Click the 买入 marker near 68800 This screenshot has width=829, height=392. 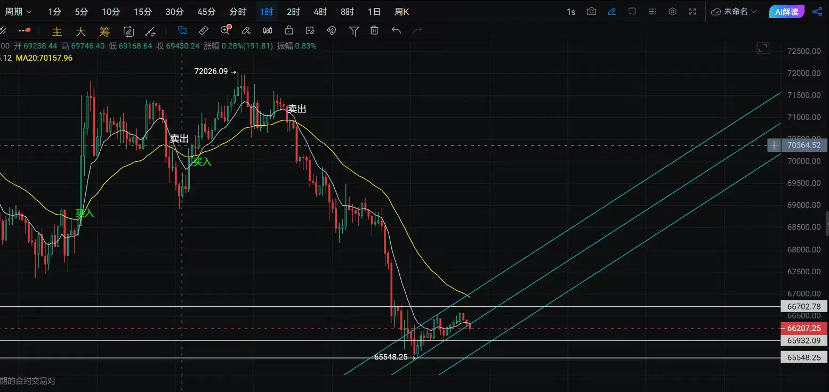(84, 213)
